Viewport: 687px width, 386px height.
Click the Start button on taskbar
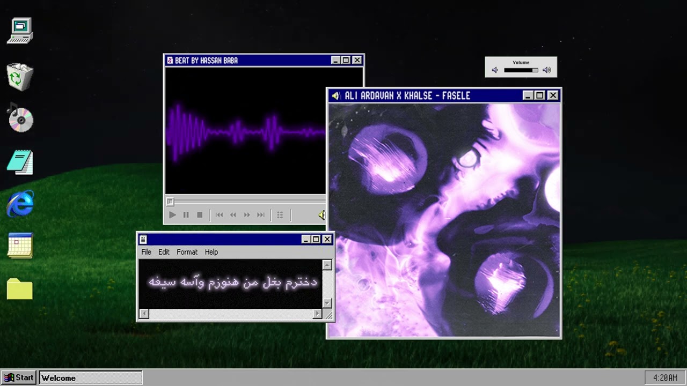click(19, 377)
